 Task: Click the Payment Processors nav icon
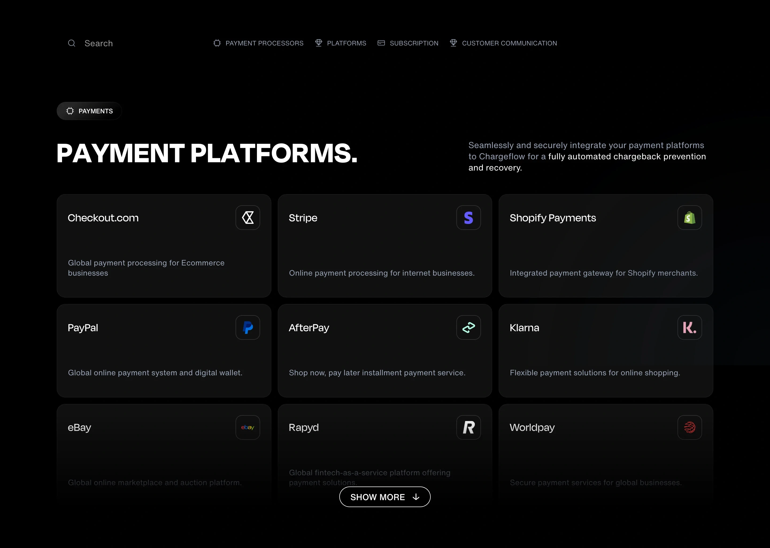(x=217, y=43)
